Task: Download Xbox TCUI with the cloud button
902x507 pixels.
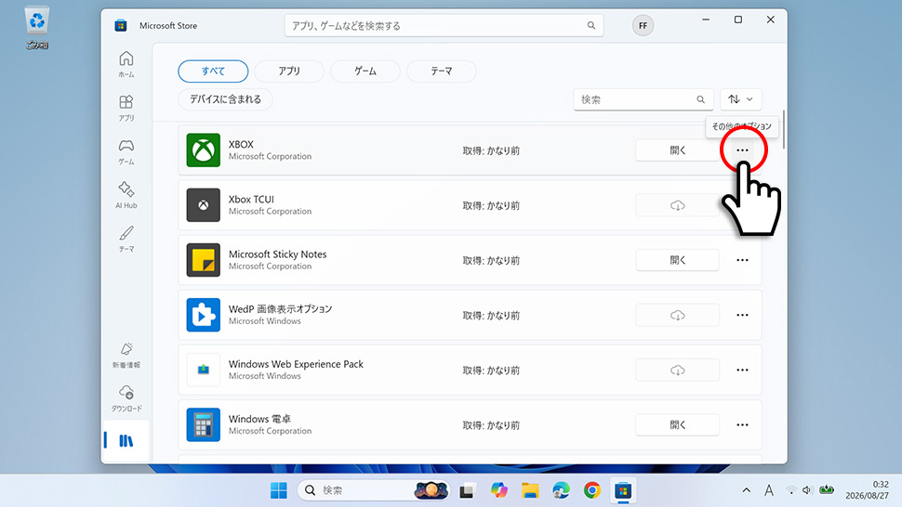Action: 678,205
